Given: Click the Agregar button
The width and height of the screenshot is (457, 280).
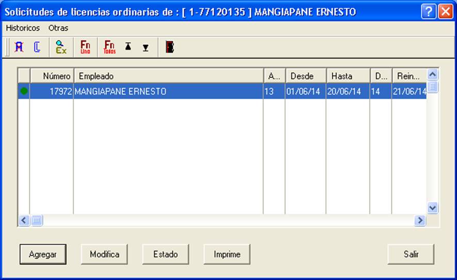Looking at the screenshot, I should click(x=43, y=254).
